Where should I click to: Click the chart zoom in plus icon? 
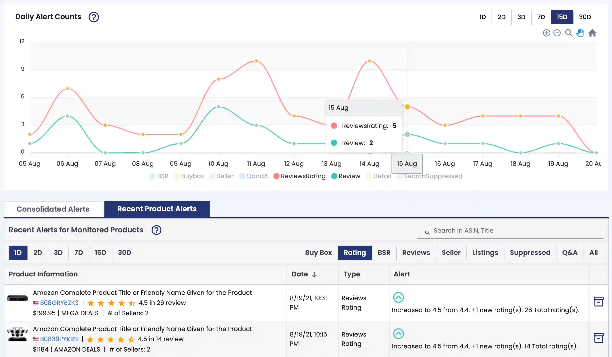[546, 33]
